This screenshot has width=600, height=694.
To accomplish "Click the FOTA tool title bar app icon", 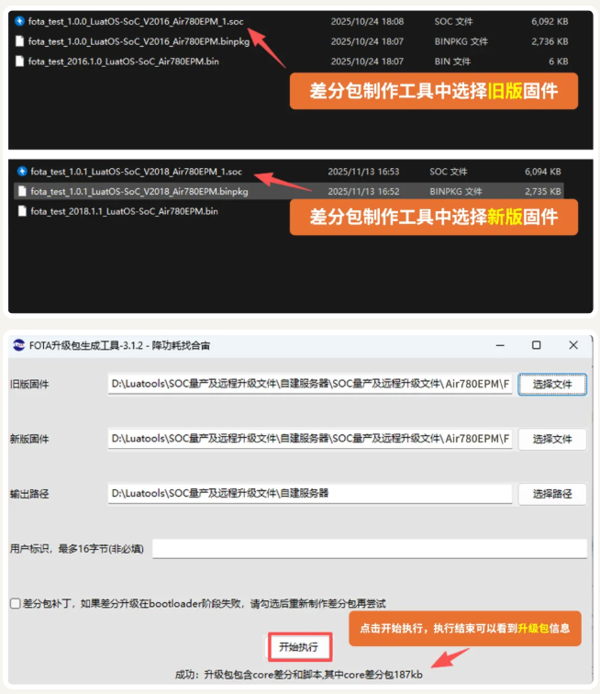I will pyautogui.click(x=18, y=345).
